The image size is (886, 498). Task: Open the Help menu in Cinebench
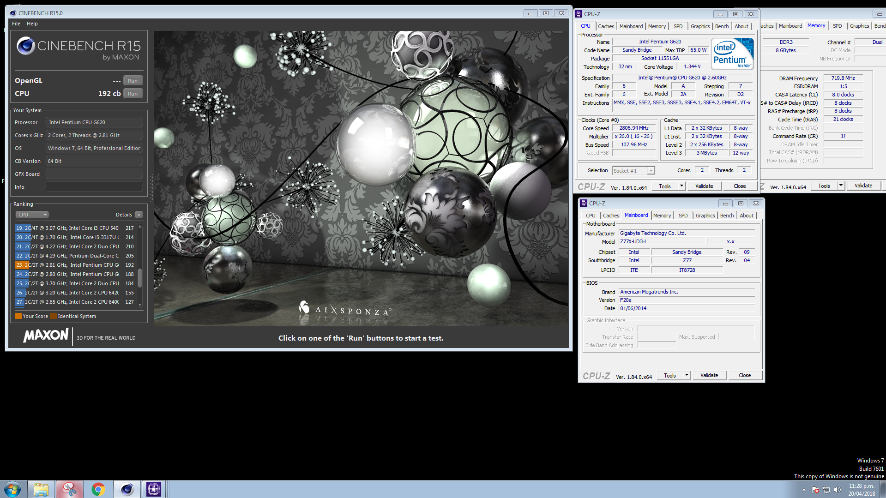(32, 24)
